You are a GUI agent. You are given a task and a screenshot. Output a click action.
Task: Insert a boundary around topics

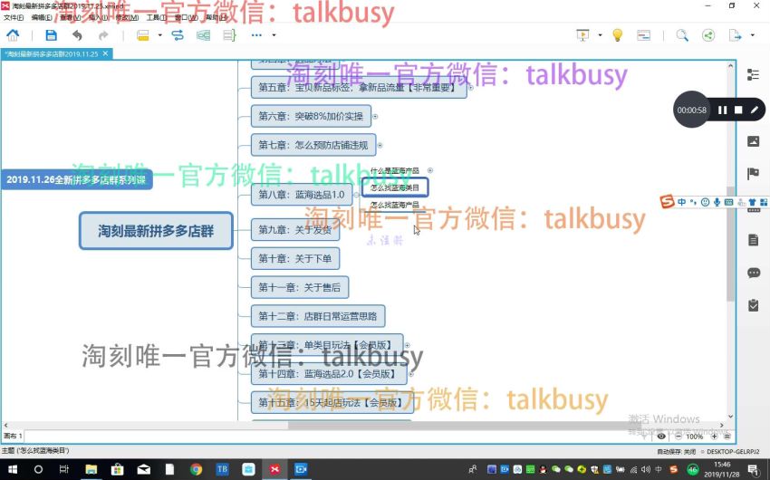tap(203, 35)
